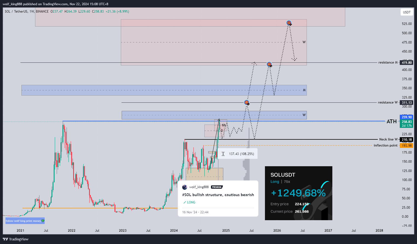This screenshot has width=417, height=244.
Task: Click the PREMIUM badge
Action: point(217,187)
